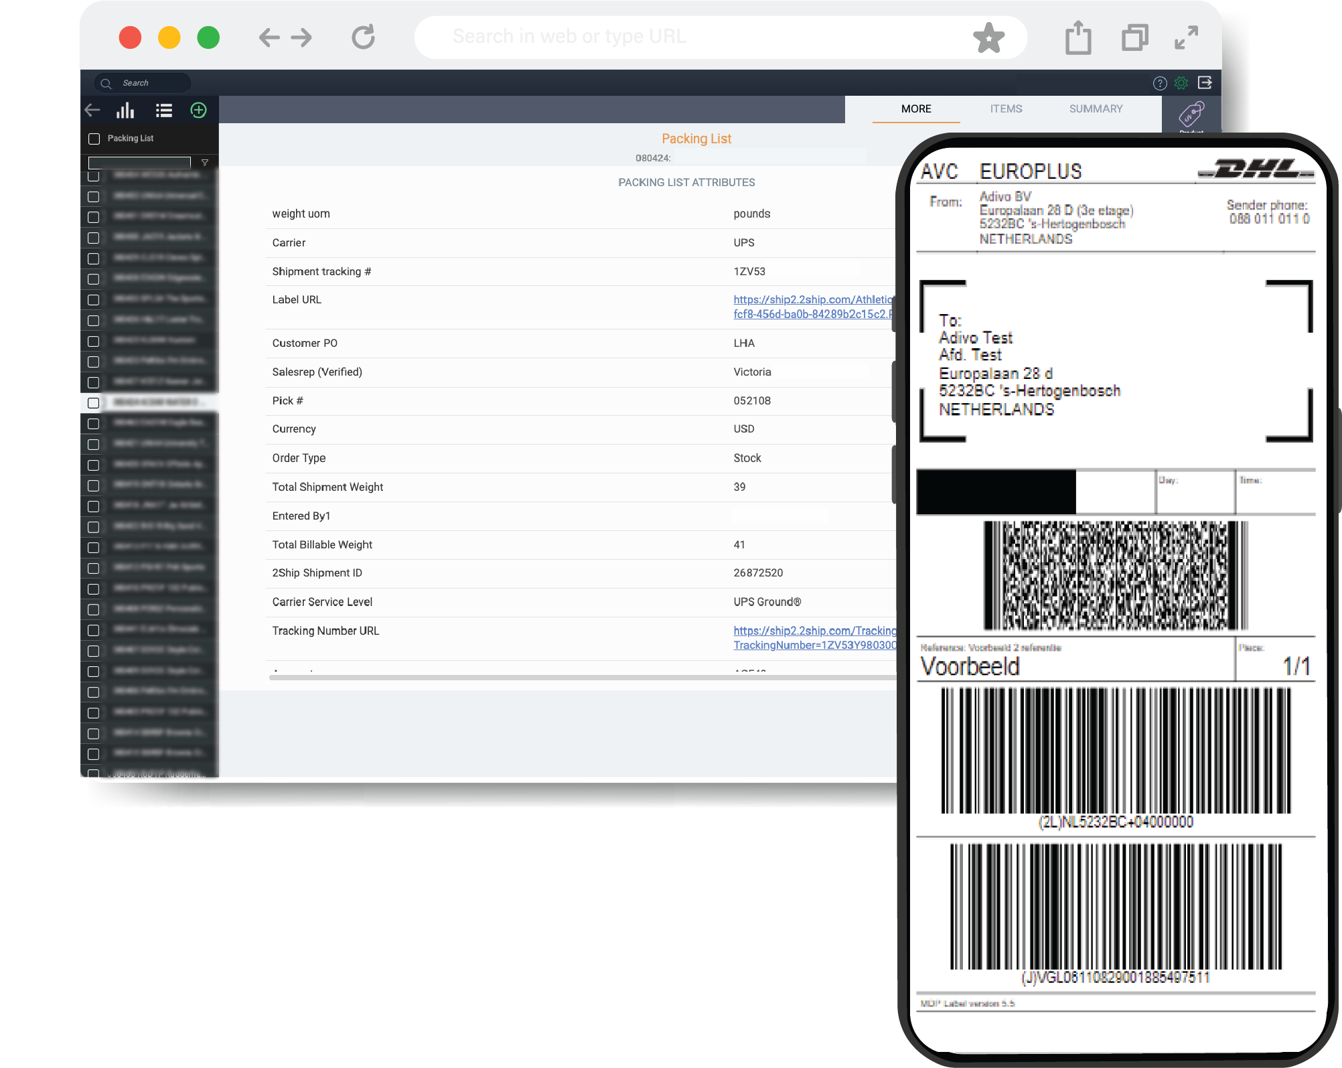Click the settings gear icon top right
Image resolution: width=1342 pixels, height=1068 pixels.
(x=1184, y=82)
